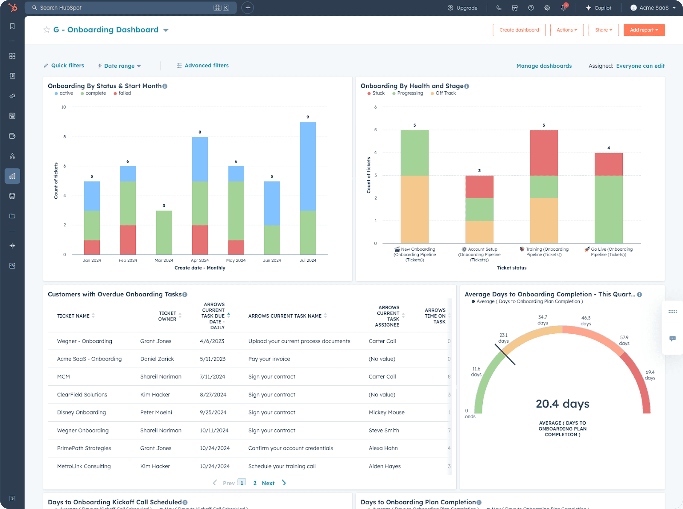
Task: Open the Bookmarks sidebar icon
Action: pos(12,26)
